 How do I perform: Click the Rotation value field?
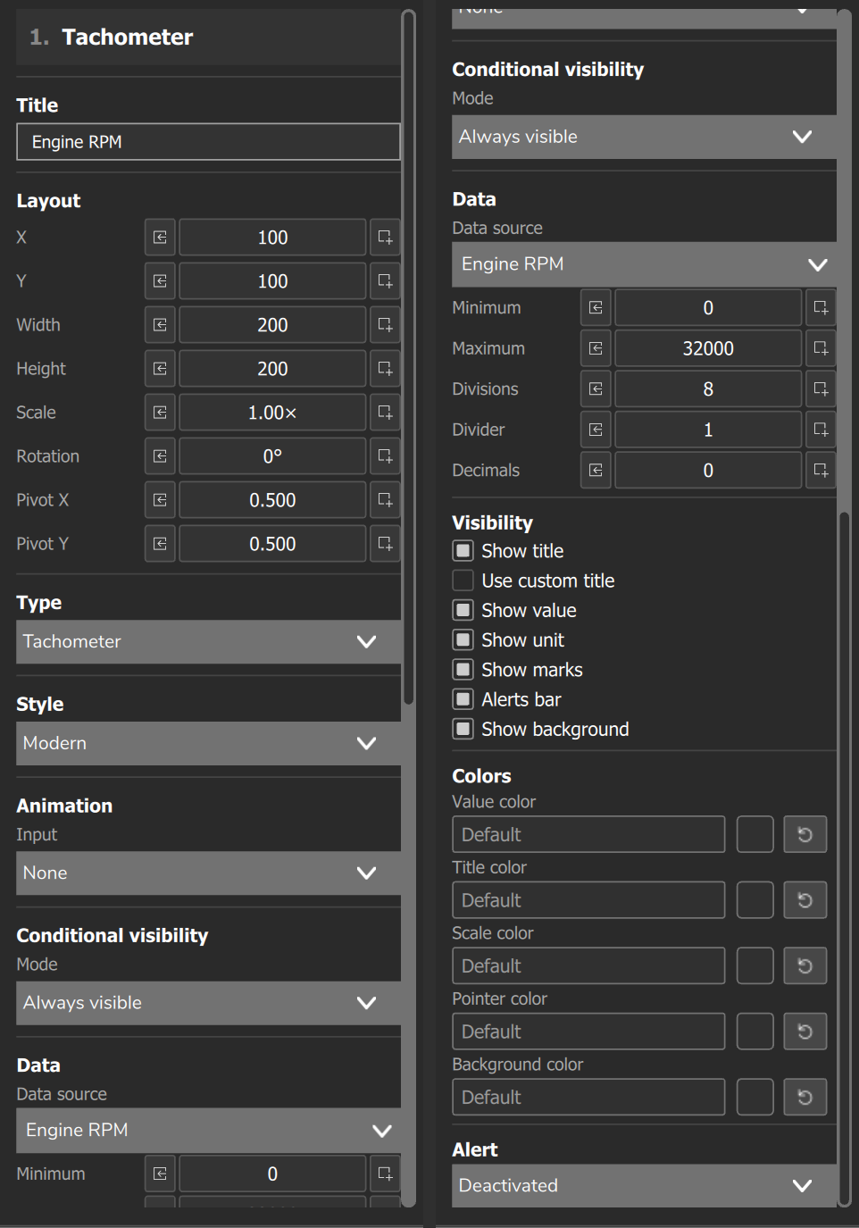pos(272,456)
